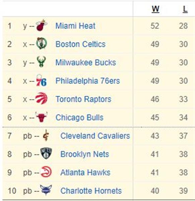Click the Atlanta Hawks logo icon
This screenshot has width=195, height=201.
46,172
